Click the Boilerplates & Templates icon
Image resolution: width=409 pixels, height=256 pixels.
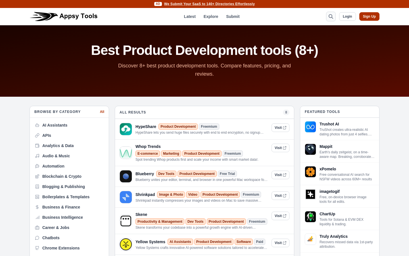37,197
